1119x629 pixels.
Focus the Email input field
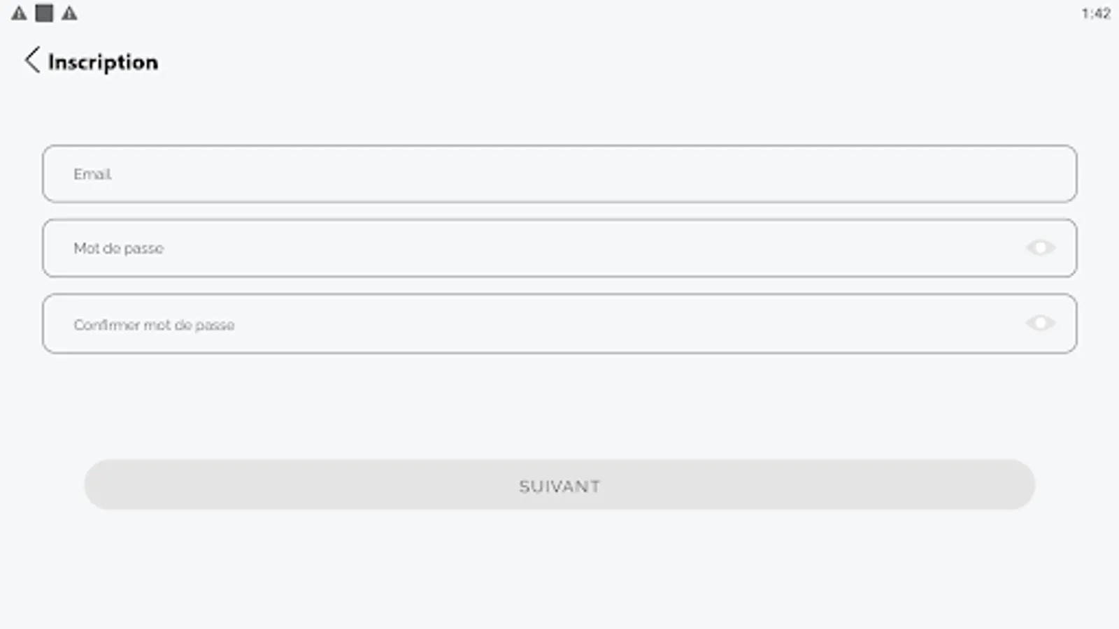click(x=559, y=174)
